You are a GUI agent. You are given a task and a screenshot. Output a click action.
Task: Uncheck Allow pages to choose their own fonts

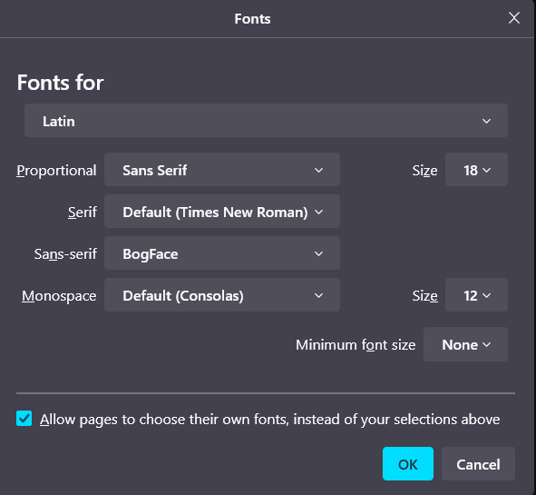24,419
